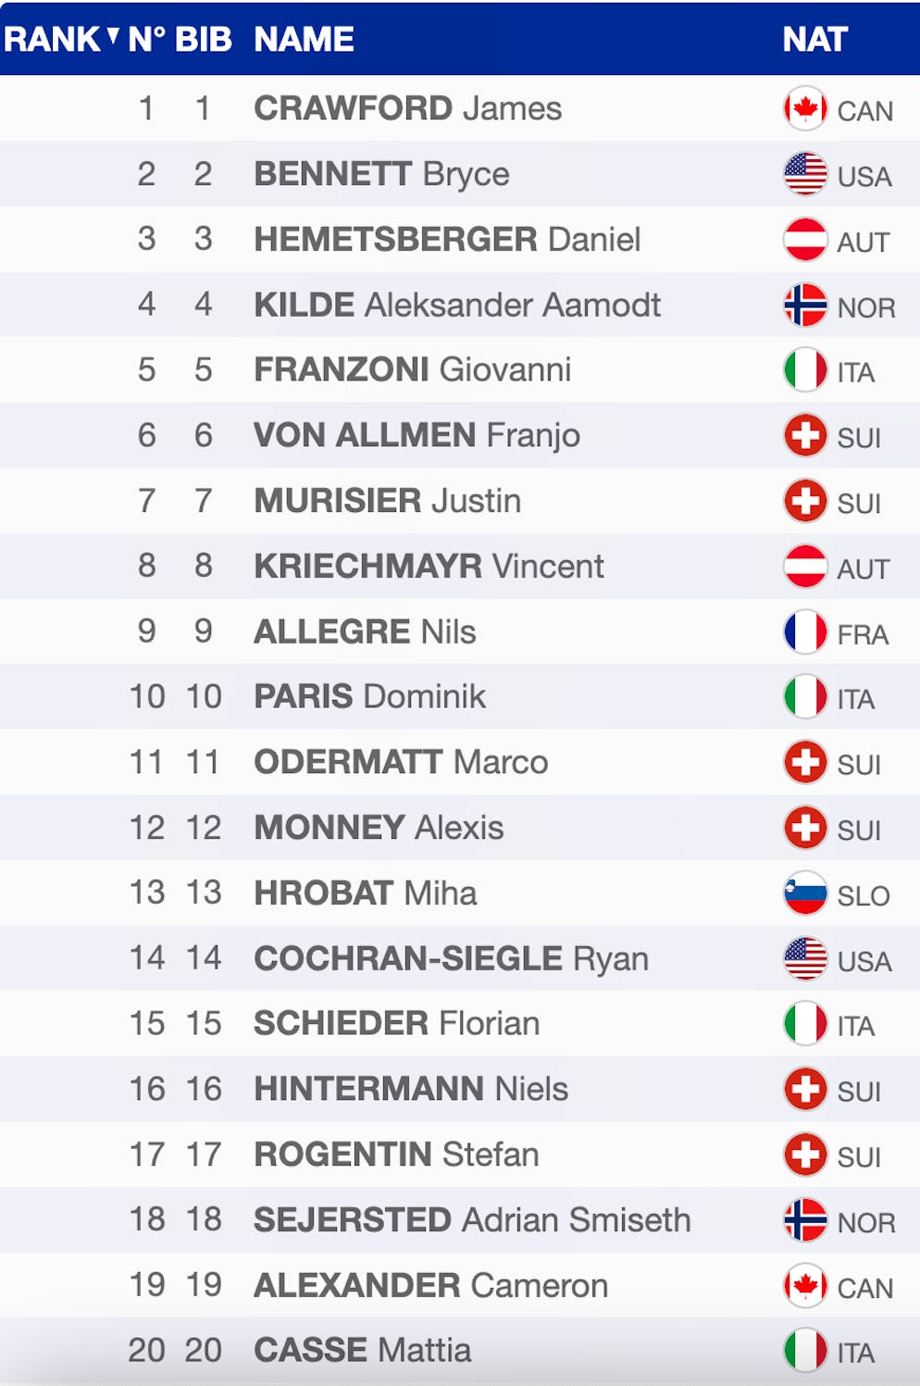Open KRIECHMAYR Vincent's athlete profile
920x1386 pixels.
[429, 566]
